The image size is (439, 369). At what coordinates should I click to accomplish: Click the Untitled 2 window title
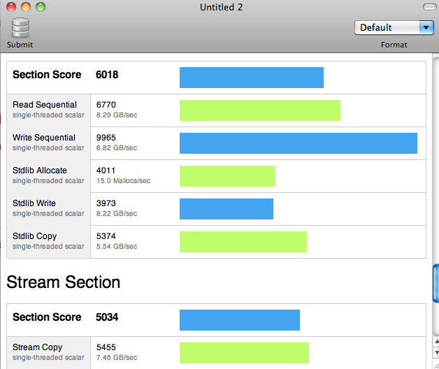pos(221,7)
